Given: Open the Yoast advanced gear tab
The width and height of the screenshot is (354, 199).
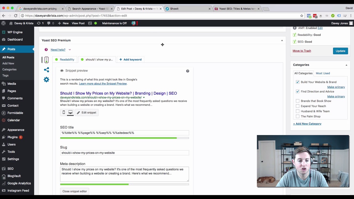Looking at the screenshot, I should pyautogui.click(x=46, y=80).
